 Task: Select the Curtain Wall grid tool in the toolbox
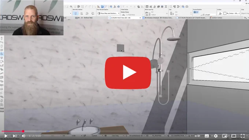tap(1, 77)
